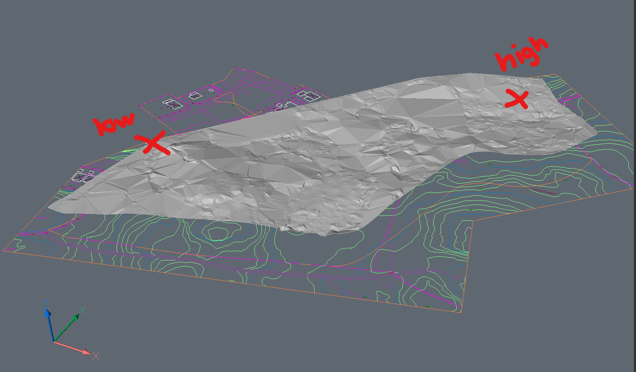
Task: Select the blue Z axis arrow of UCS icon
Action: (x=49, y=325)
